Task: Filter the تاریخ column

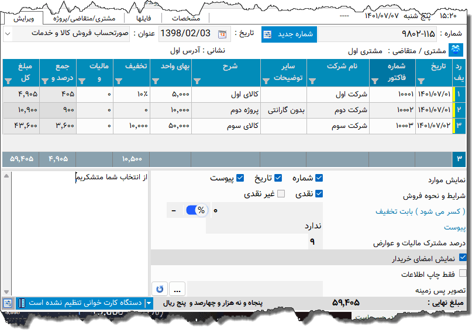Action: point(421,81)
